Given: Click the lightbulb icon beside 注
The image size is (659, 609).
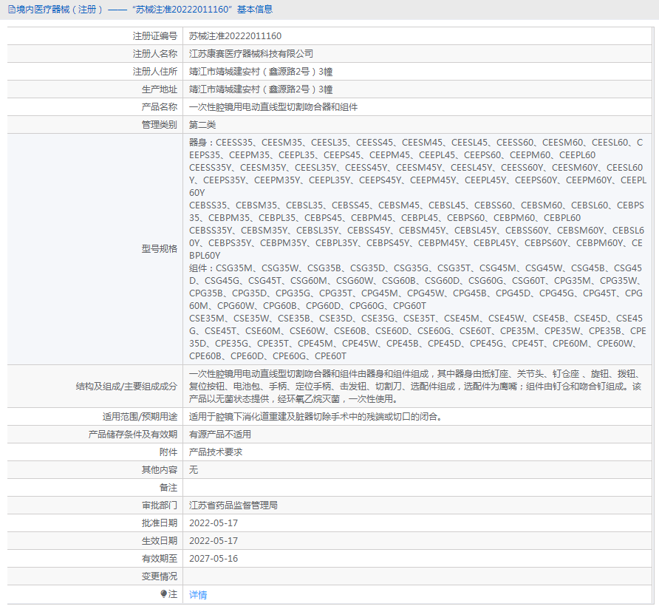Looking at the screenshot, I should [163, 594].
